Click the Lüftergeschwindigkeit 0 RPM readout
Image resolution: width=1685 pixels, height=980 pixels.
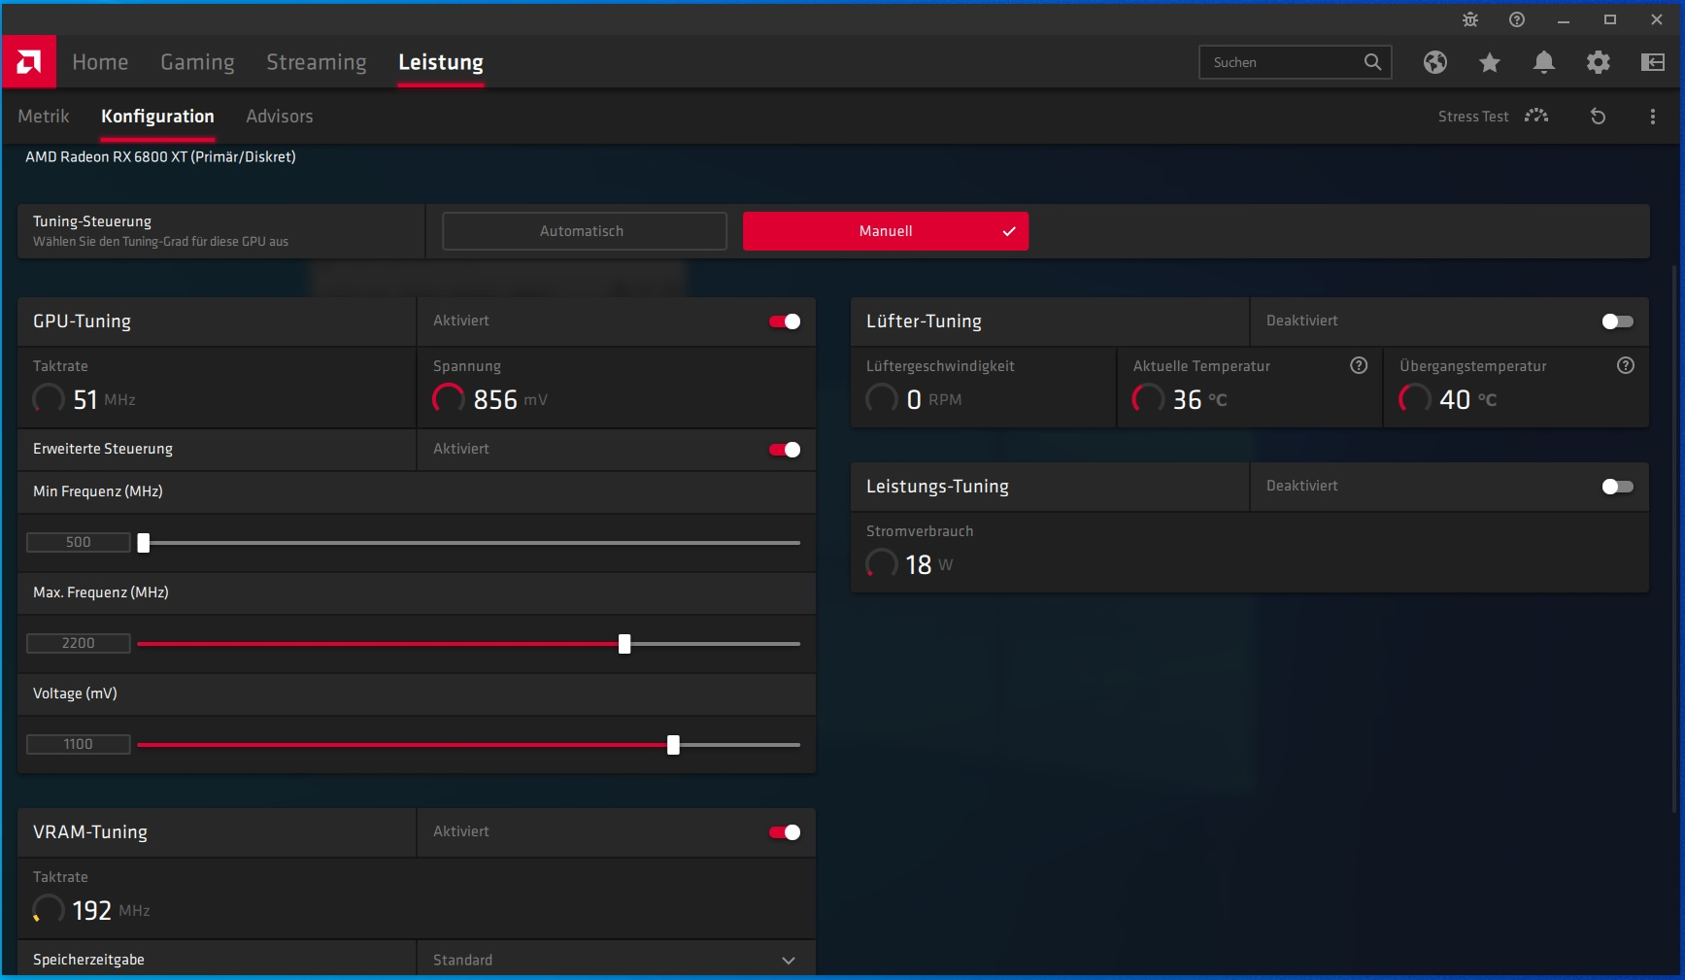(x=914, y=399)
